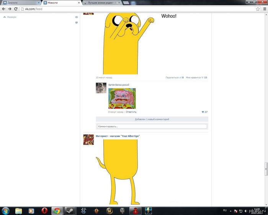Click the browser back arrow

(x=3, y=9)
